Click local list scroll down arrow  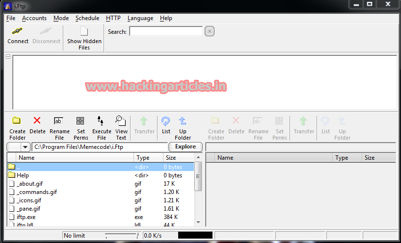click(198, 222)
